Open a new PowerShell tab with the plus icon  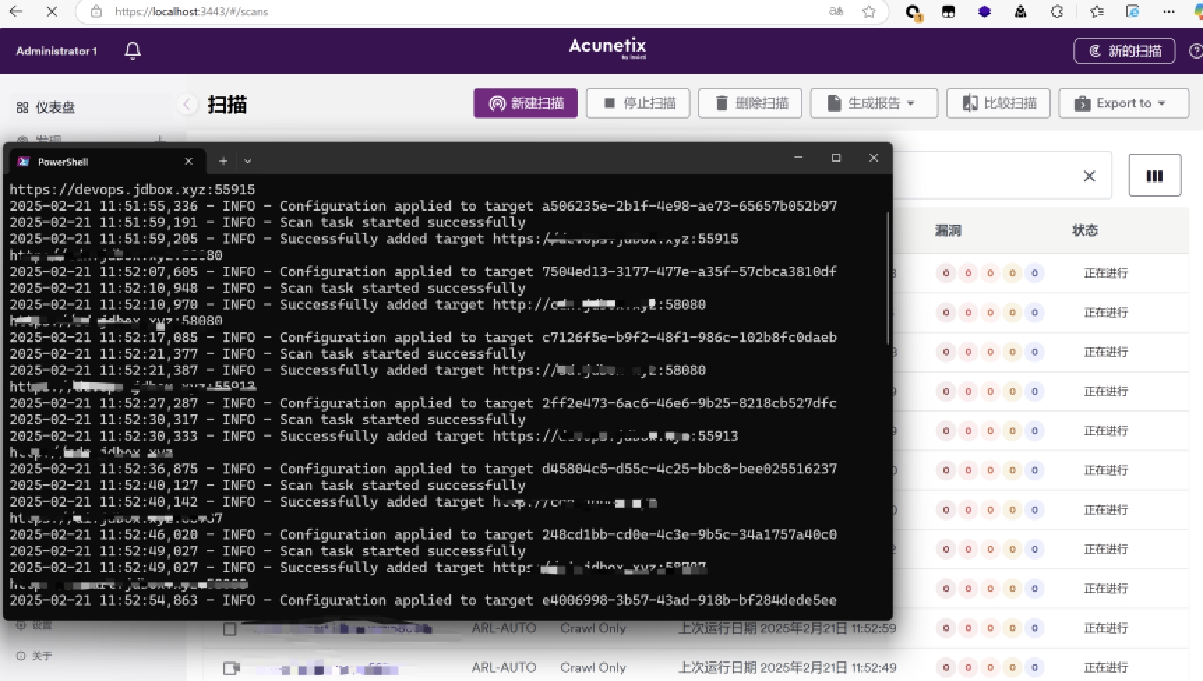(223, 161)
